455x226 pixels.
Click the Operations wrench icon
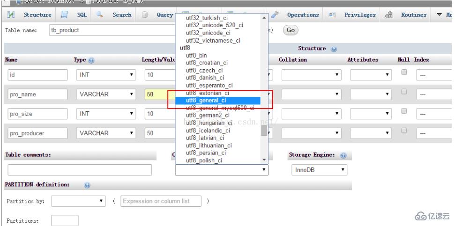(275, 15)
